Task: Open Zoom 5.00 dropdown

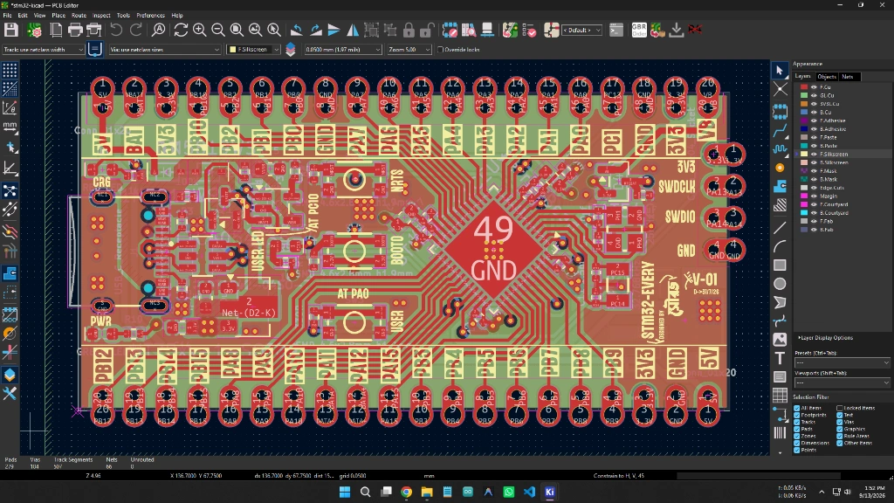Action: click(x=409, y=50)
